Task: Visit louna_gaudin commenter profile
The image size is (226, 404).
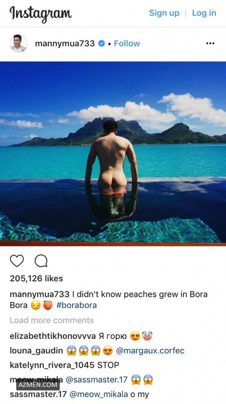Action: coord(36,350)
